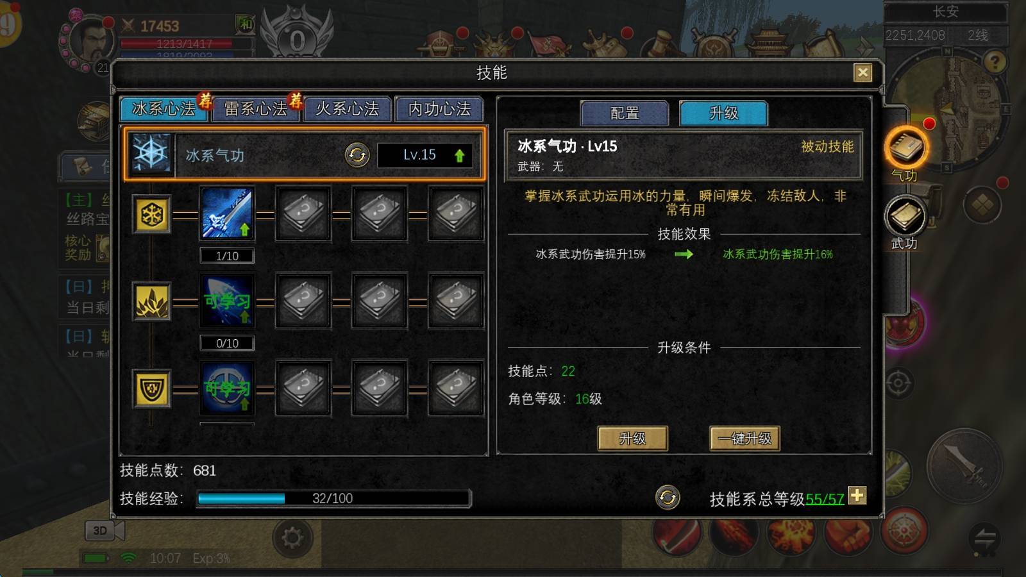This screenshot has height=577, width=1026.
Task: Switch to the 配置 tab
Action: [625, 113]
